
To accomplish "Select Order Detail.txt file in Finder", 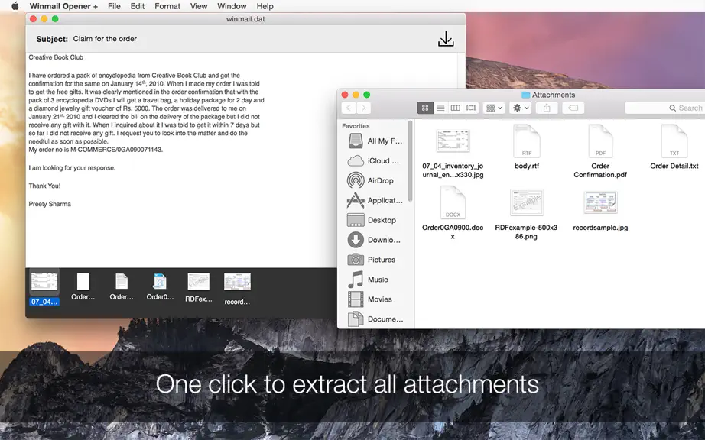I will tap(674, 148).
